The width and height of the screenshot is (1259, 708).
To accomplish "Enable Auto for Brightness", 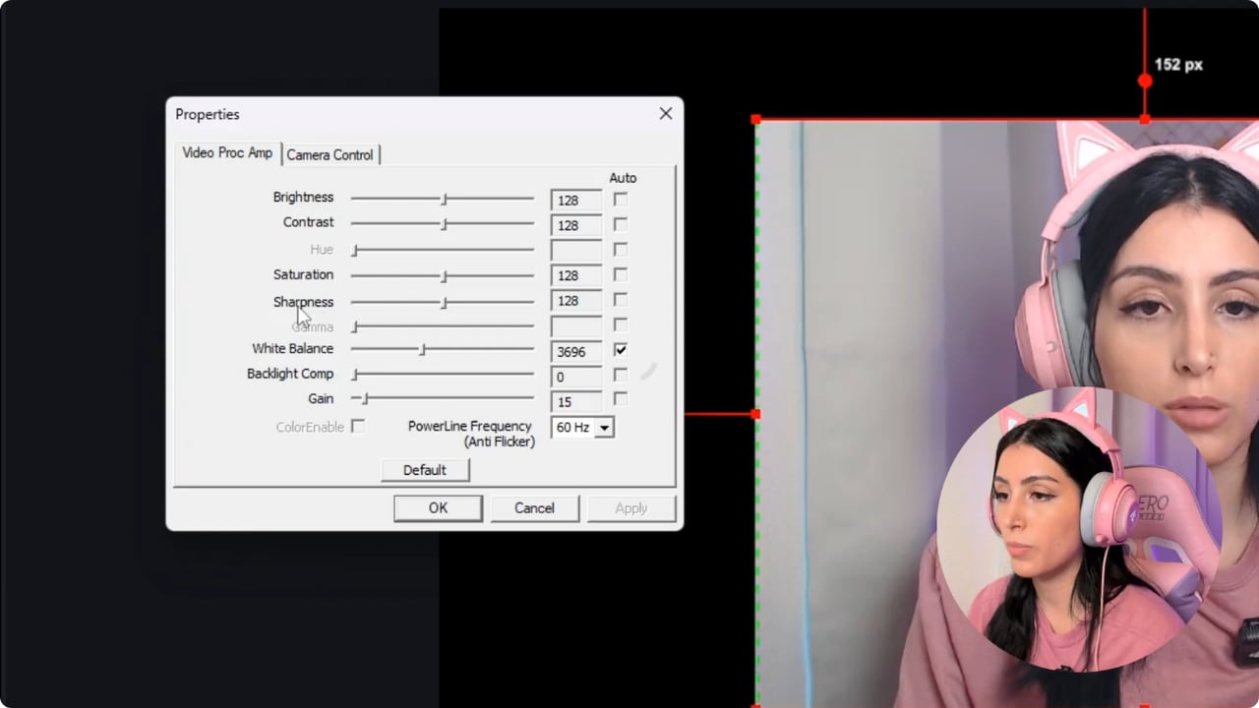I will (621, 199).
